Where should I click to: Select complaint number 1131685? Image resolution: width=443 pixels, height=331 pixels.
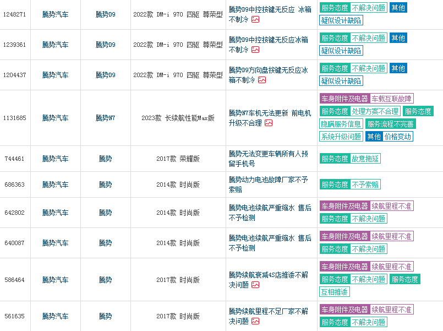(14, 118)
